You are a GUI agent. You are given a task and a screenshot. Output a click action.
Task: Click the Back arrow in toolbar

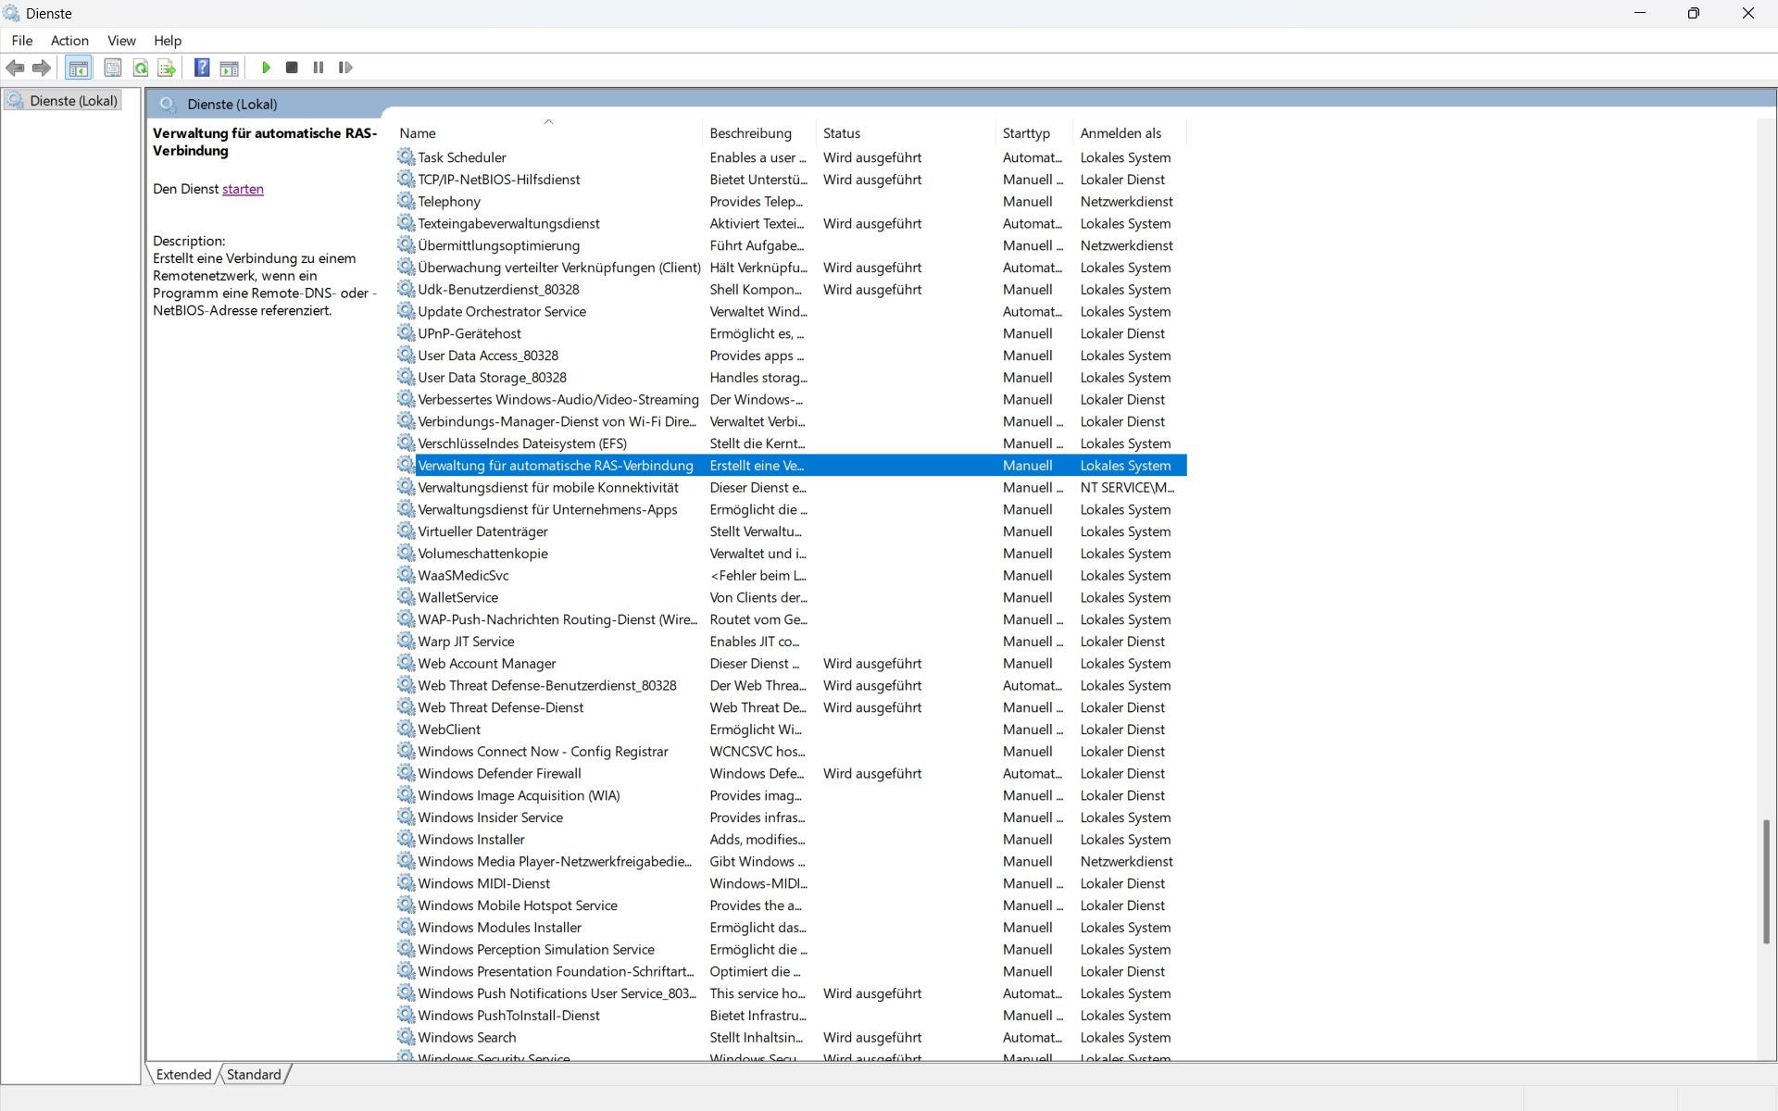click(x=16, y=68)
